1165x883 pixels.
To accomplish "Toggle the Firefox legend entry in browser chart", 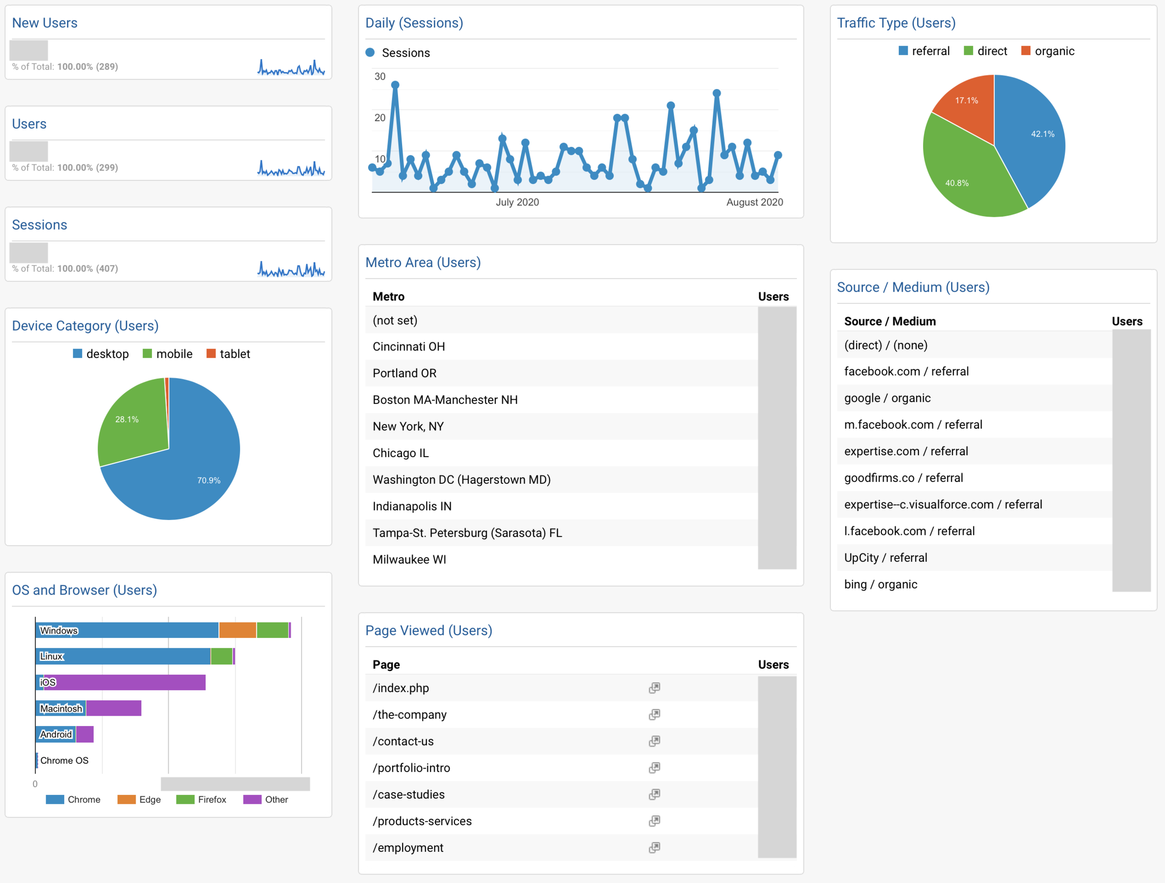I will (x=212, y=799).
